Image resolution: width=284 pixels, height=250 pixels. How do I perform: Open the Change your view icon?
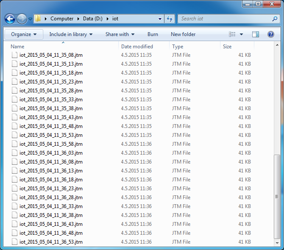[232, 34]
